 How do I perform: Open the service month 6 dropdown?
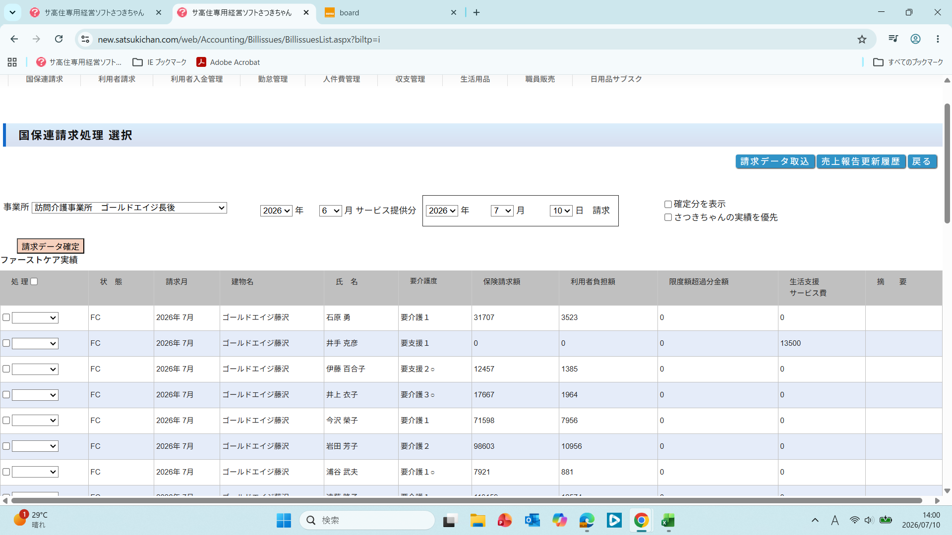tap(331, 211)
